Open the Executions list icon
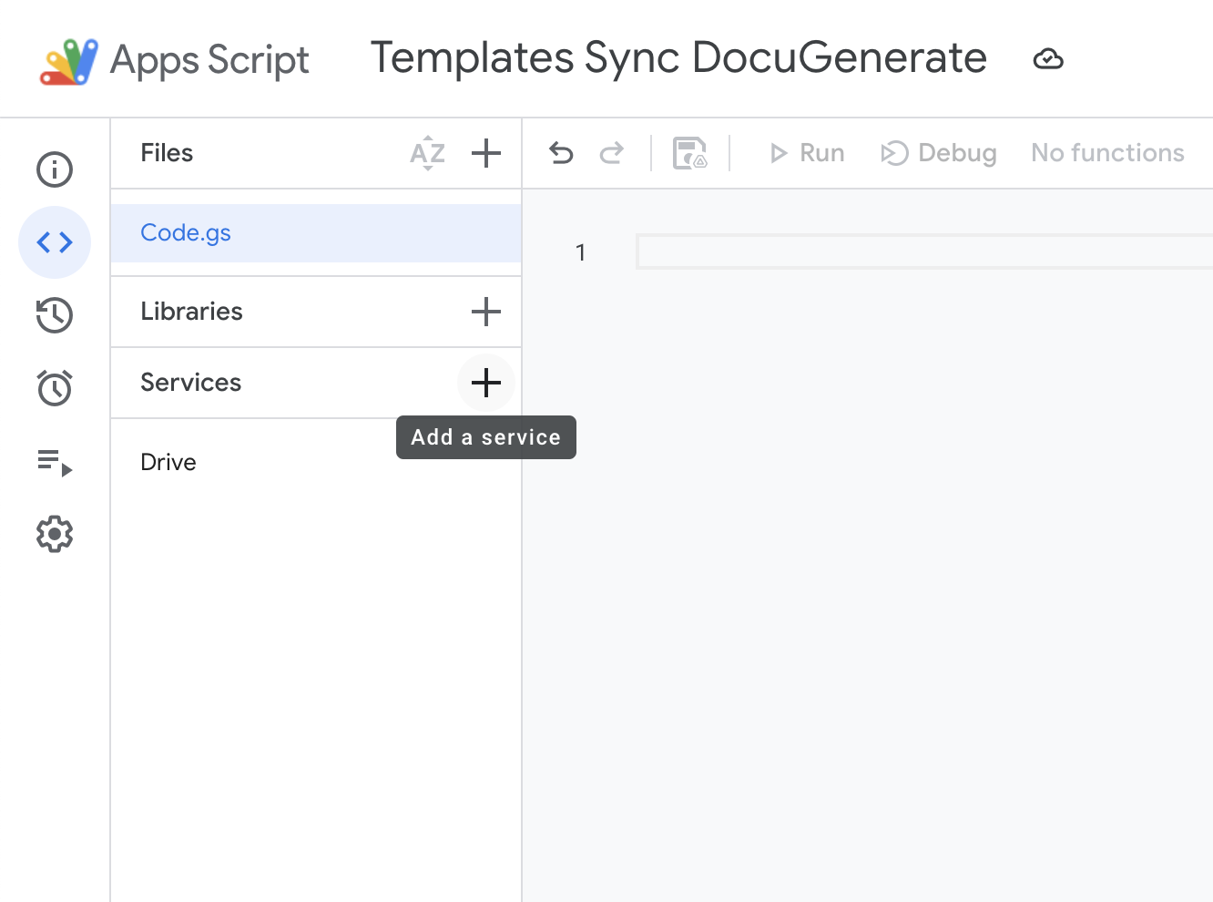This screenshot has width=1213, height=902. [55, 462]
